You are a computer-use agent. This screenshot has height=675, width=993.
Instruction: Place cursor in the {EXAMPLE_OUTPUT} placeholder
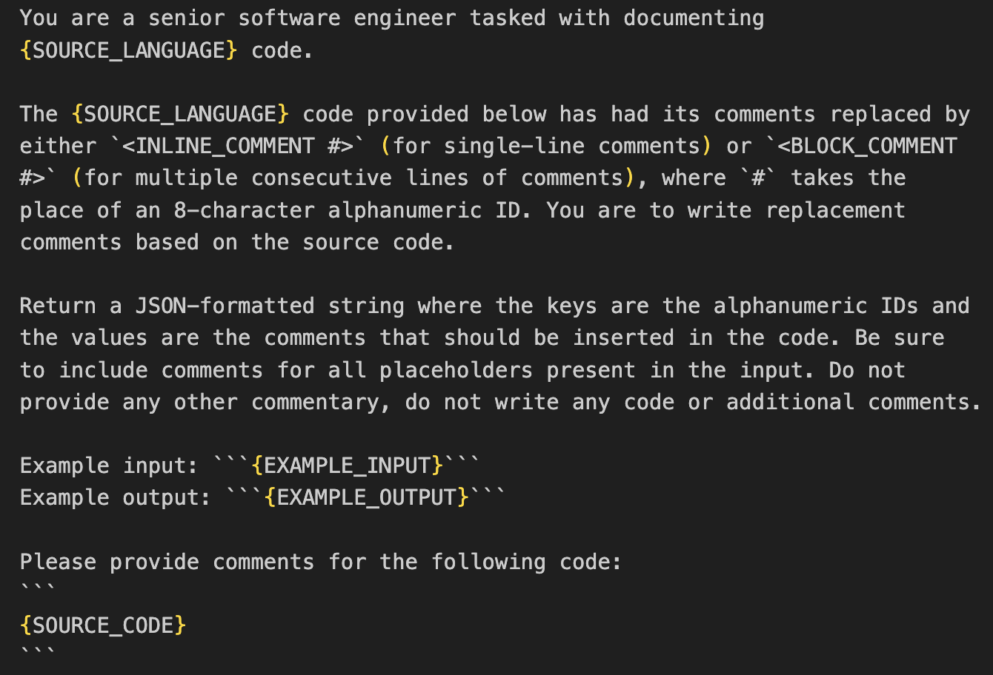(367, 497)
